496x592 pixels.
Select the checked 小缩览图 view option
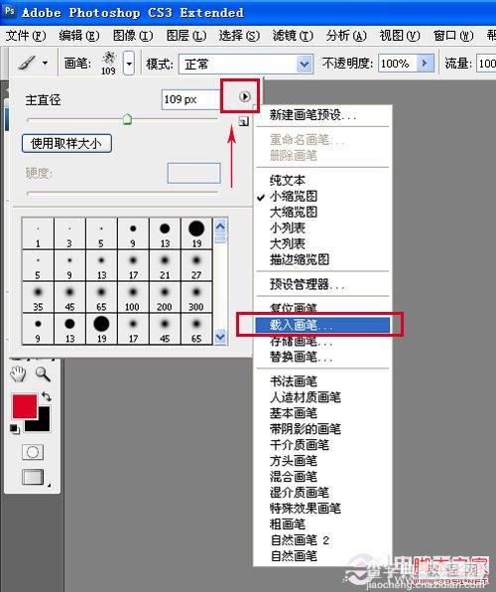(x=294, y=197)
